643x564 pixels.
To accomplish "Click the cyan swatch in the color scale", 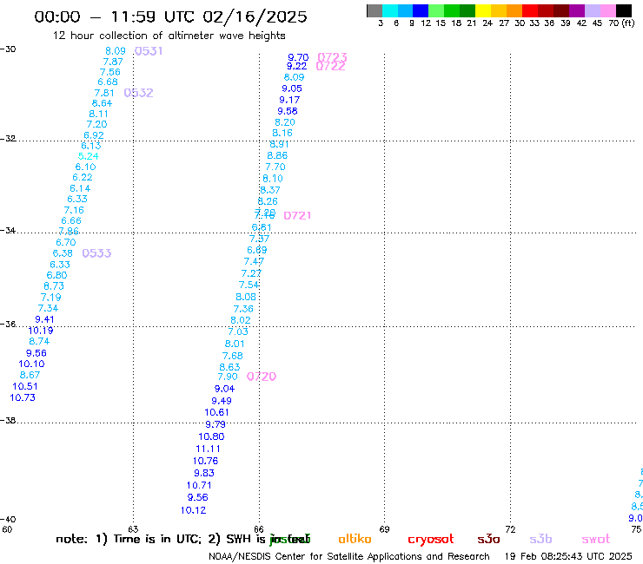I will (x=390, y=10).
